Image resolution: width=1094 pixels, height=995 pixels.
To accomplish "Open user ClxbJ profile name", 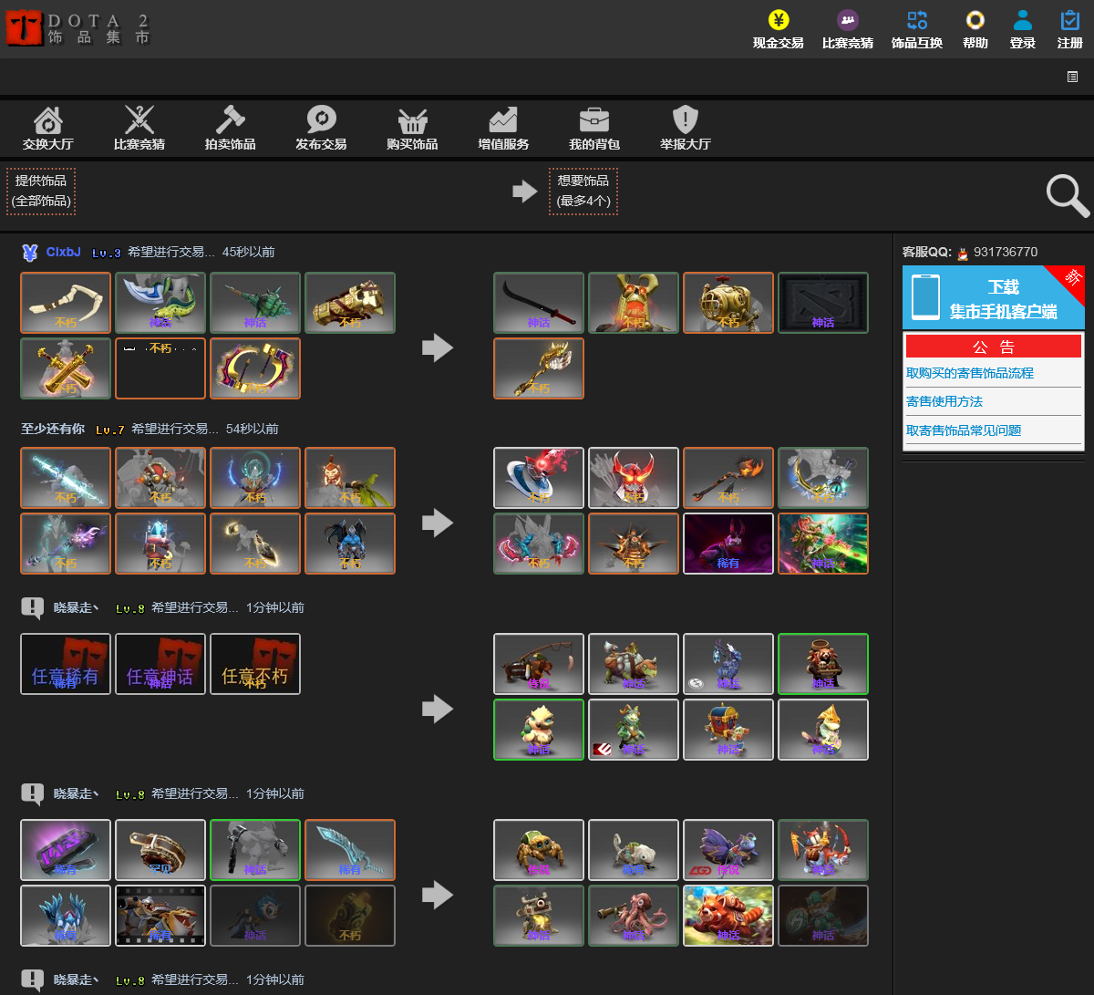I will pos(63,252).
